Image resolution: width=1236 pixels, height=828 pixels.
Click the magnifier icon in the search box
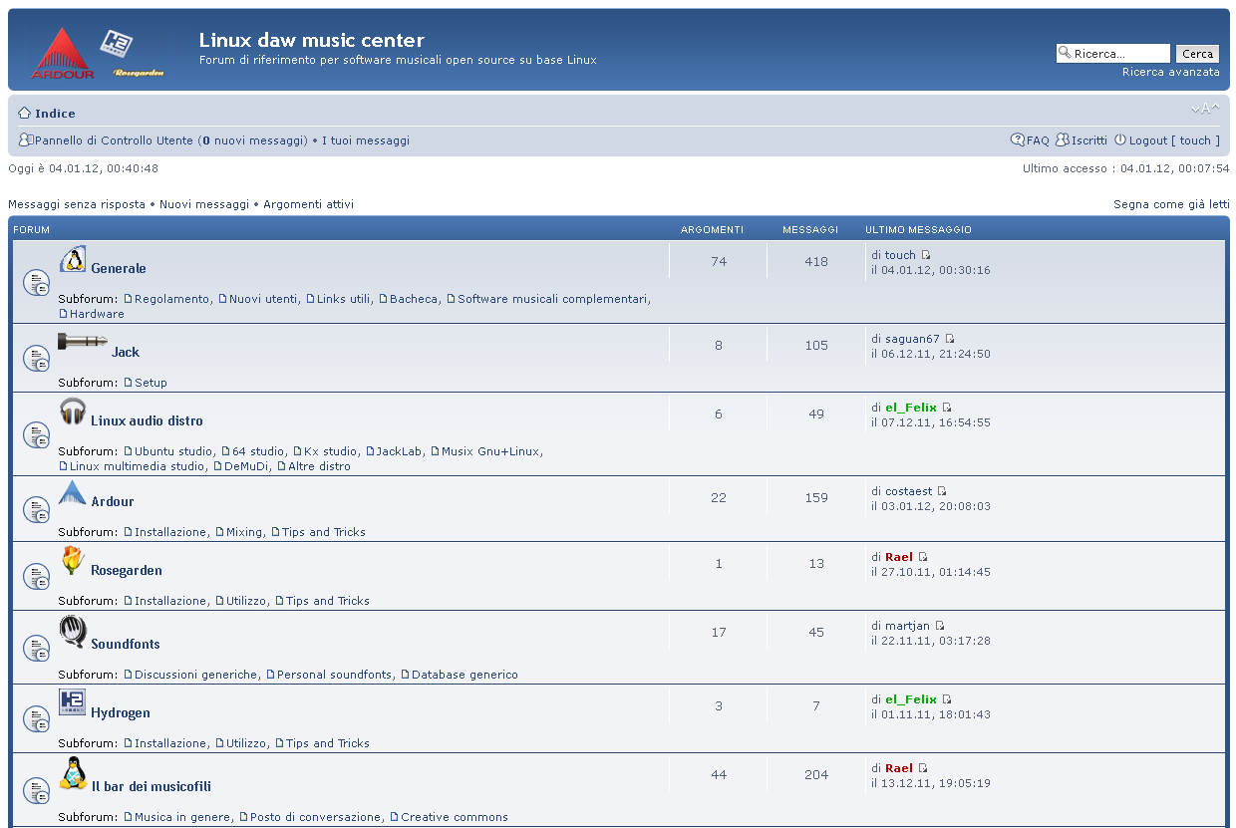(x=1066, y=53)
